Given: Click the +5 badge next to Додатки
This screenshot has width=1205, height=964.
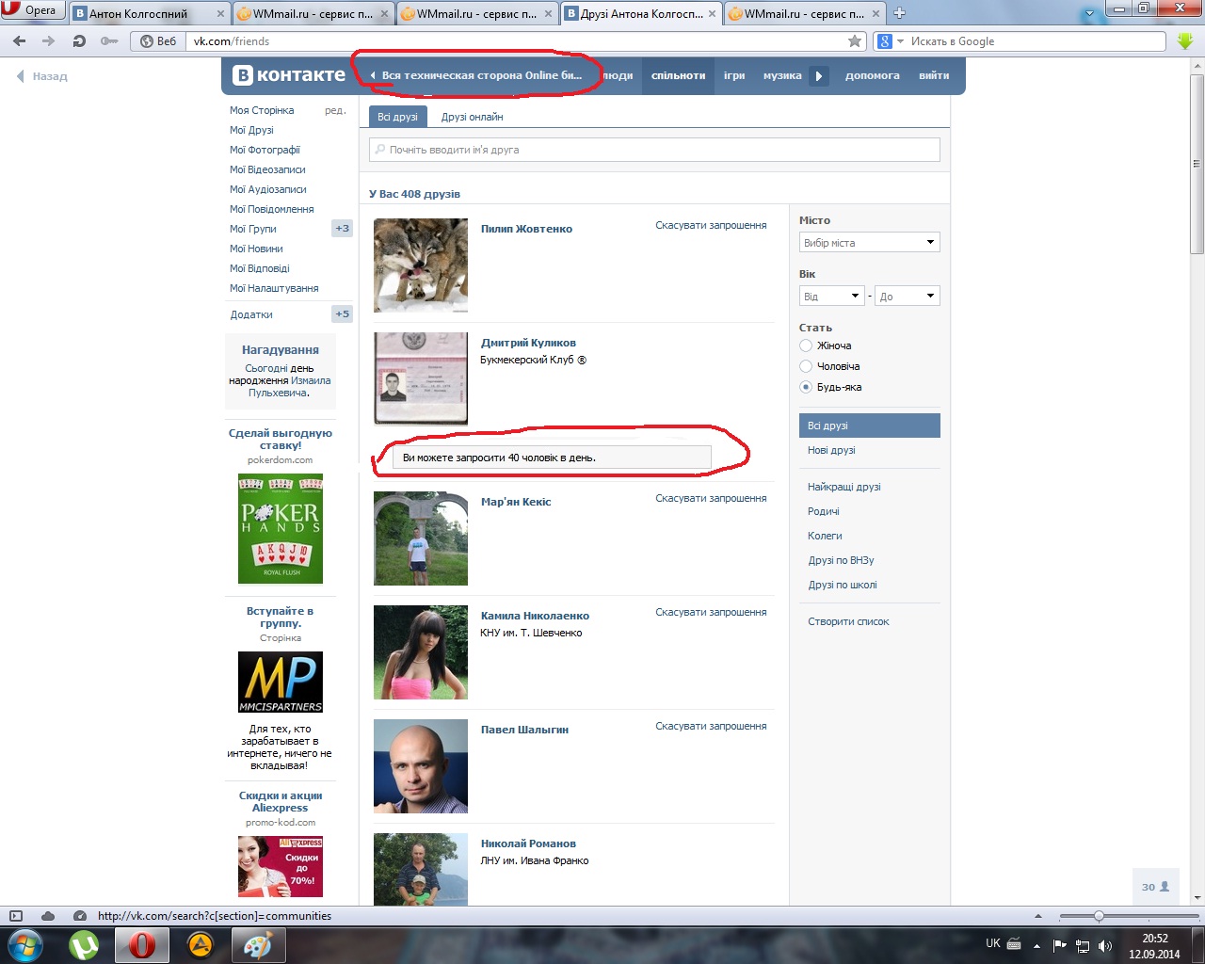Looking at the screenshot, I should [342, 313].
